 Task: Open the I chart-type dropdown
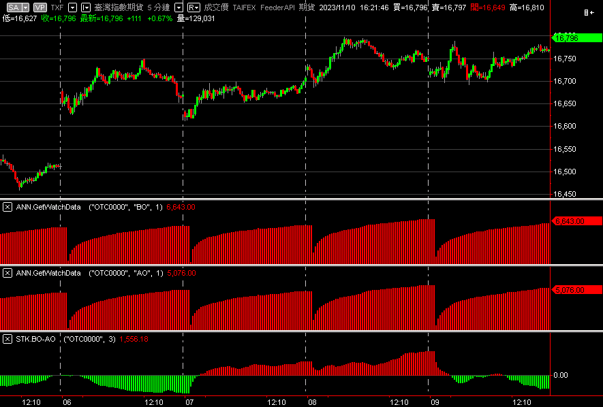coord(86,7)
